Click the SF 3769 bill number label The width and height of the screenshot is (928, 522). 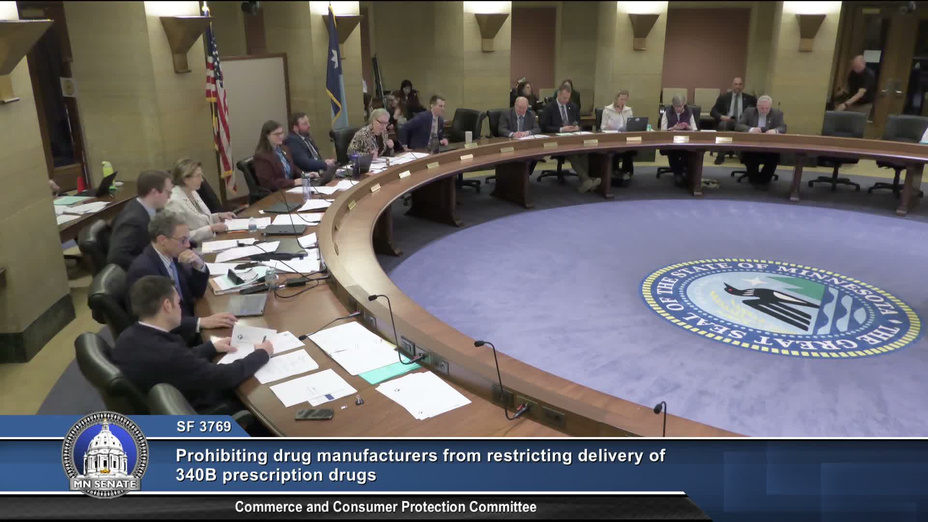tap(203, 427)
